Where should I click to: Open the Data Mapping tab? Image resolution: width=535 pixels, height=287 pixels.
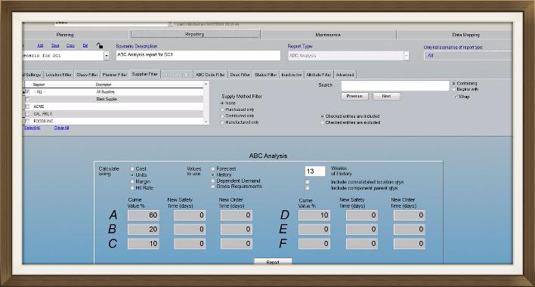pos(465,35)
